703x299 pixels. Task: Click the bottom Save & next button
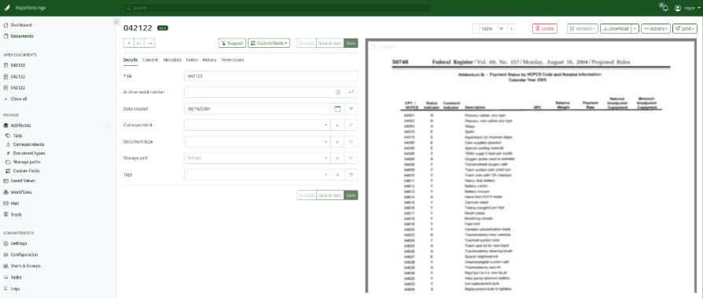click(330, 195)
